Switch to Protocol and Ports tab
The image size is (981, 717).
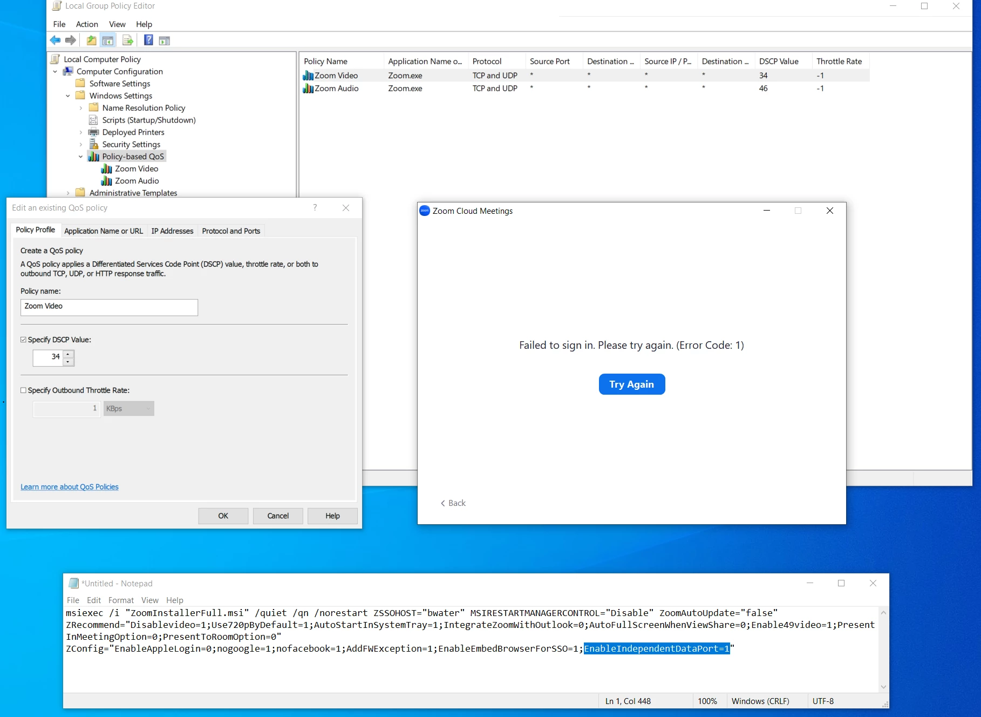click(x=231, y=231)
